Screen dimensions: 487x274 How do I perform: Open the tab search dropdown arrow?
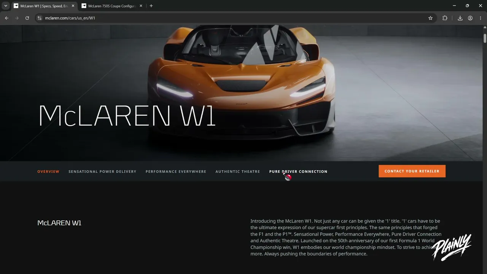(6, 6)
